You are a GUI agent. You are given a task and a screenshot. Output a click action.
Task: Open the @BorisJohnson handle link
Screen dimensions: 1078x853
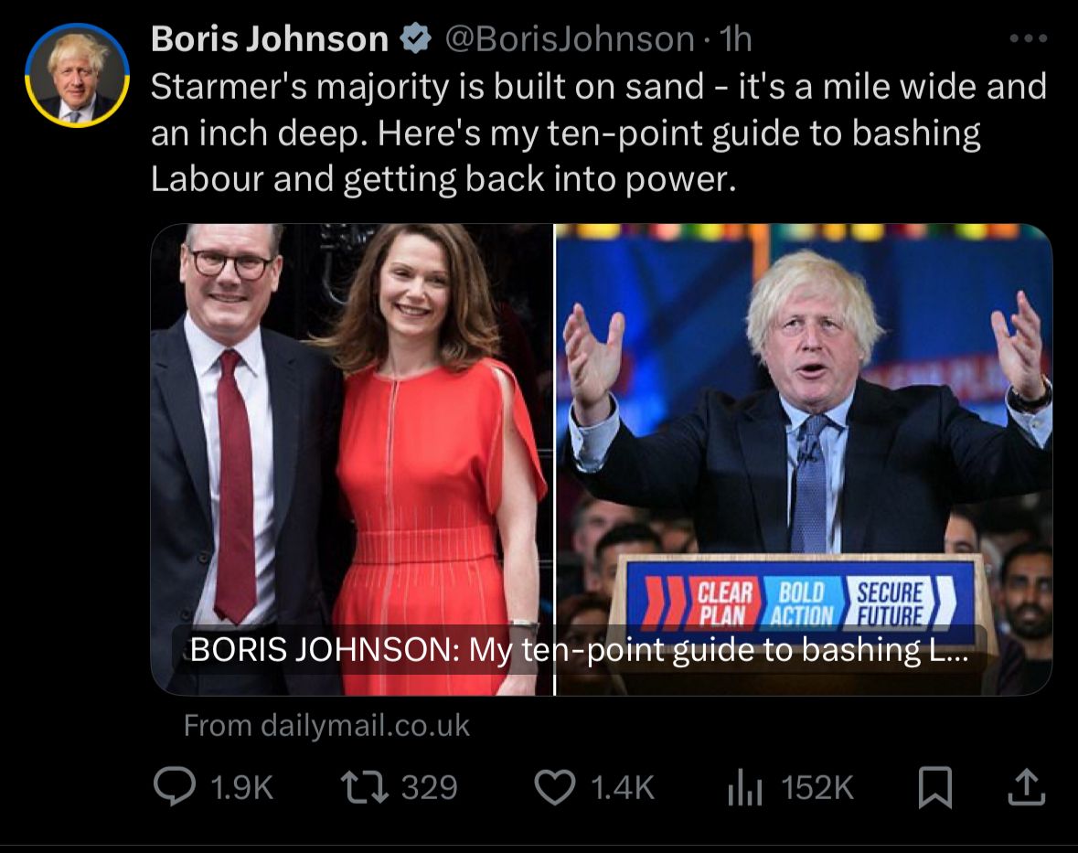coord(570,39)
